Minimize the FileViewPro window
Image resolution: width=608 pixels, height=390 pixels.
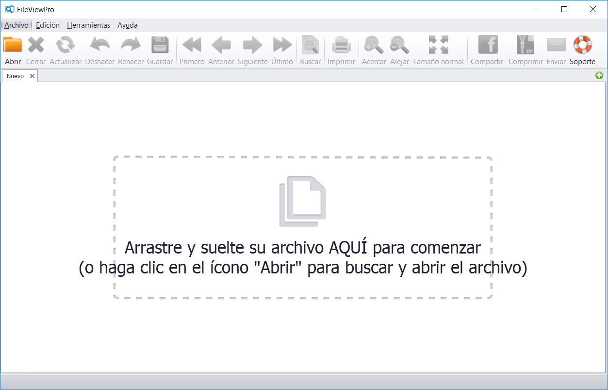coord(536,9)
